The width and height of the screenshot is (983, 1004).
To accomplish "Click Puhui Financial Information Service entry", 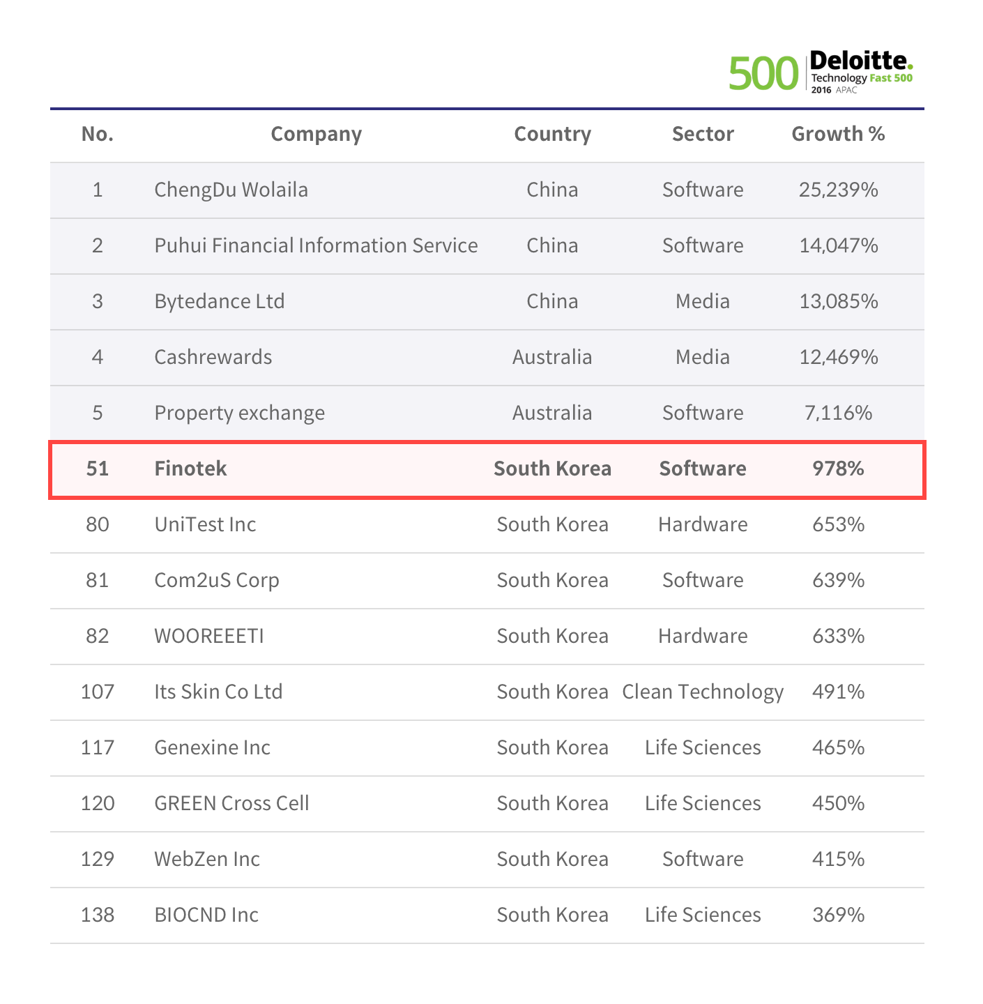I will 316,245.
